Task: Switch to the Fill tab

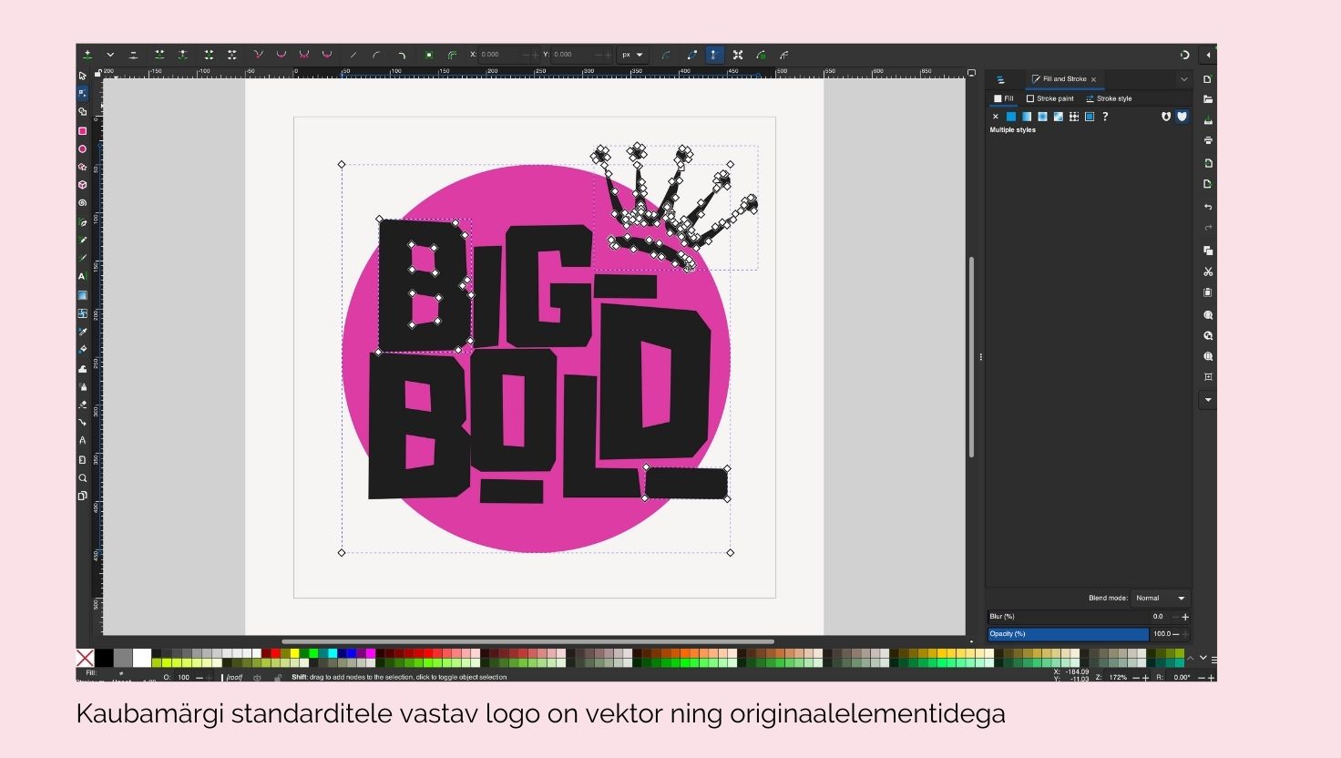Action: tap(1003, 98)
